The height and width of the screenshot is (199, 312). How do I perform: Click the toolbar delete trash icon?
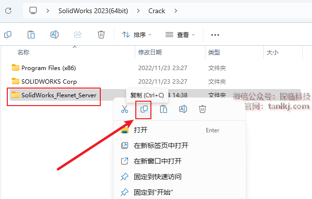coord(101,35)
